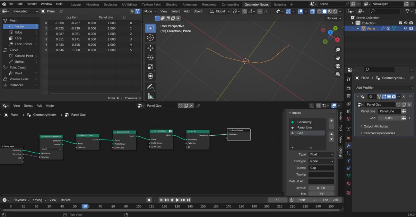Select the Select Box tool in viewport
This screenshot has height=217, width=416.
click(151, 28)
